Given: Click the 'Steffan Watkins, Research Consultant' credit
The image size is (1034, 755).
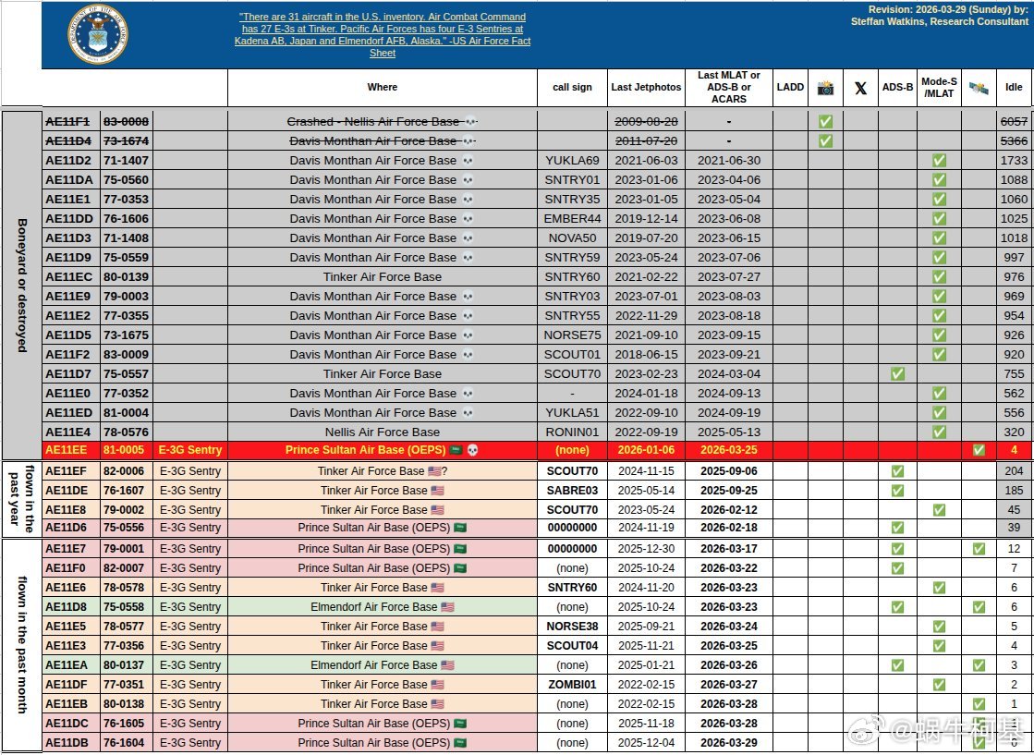Looking at the screenshot, I should (x=939, y=22).
